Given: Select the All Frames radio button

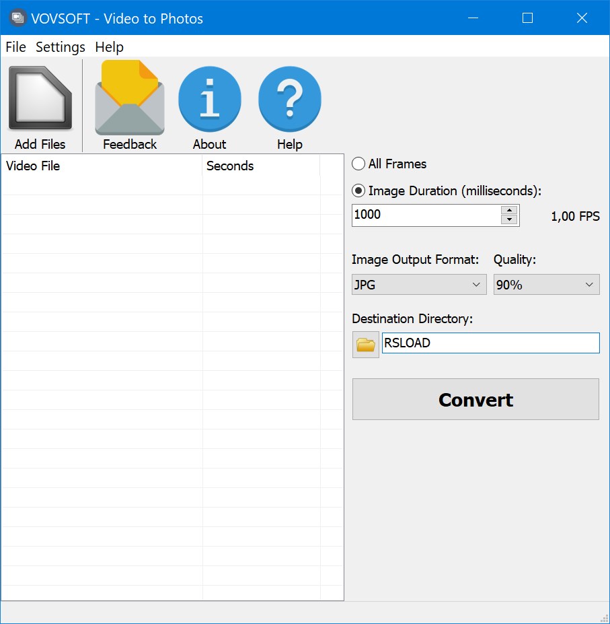Looking at the screenshot, I should click(x=359, y=164).
